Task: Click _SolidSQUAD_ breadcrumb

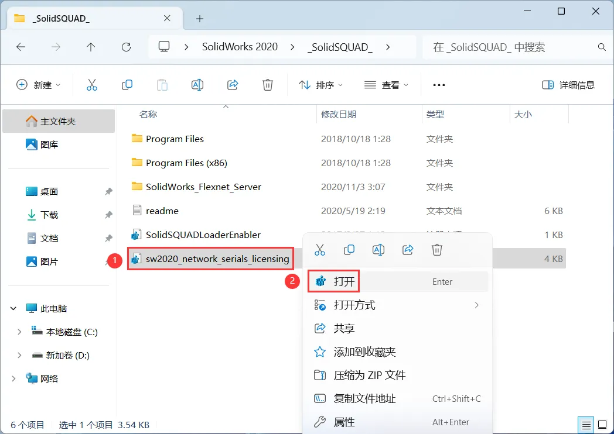Action: (340, 47)
